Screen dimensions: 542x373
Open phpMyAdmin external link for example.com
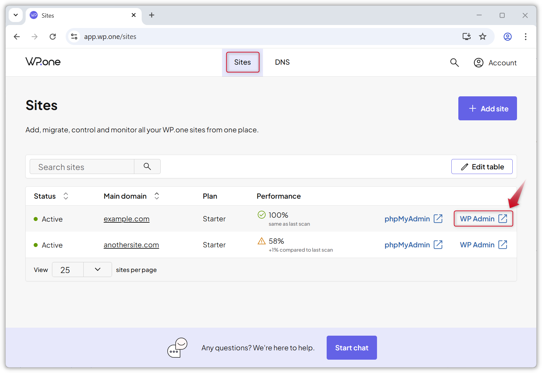pyautogui.click(x=413, y=219)
